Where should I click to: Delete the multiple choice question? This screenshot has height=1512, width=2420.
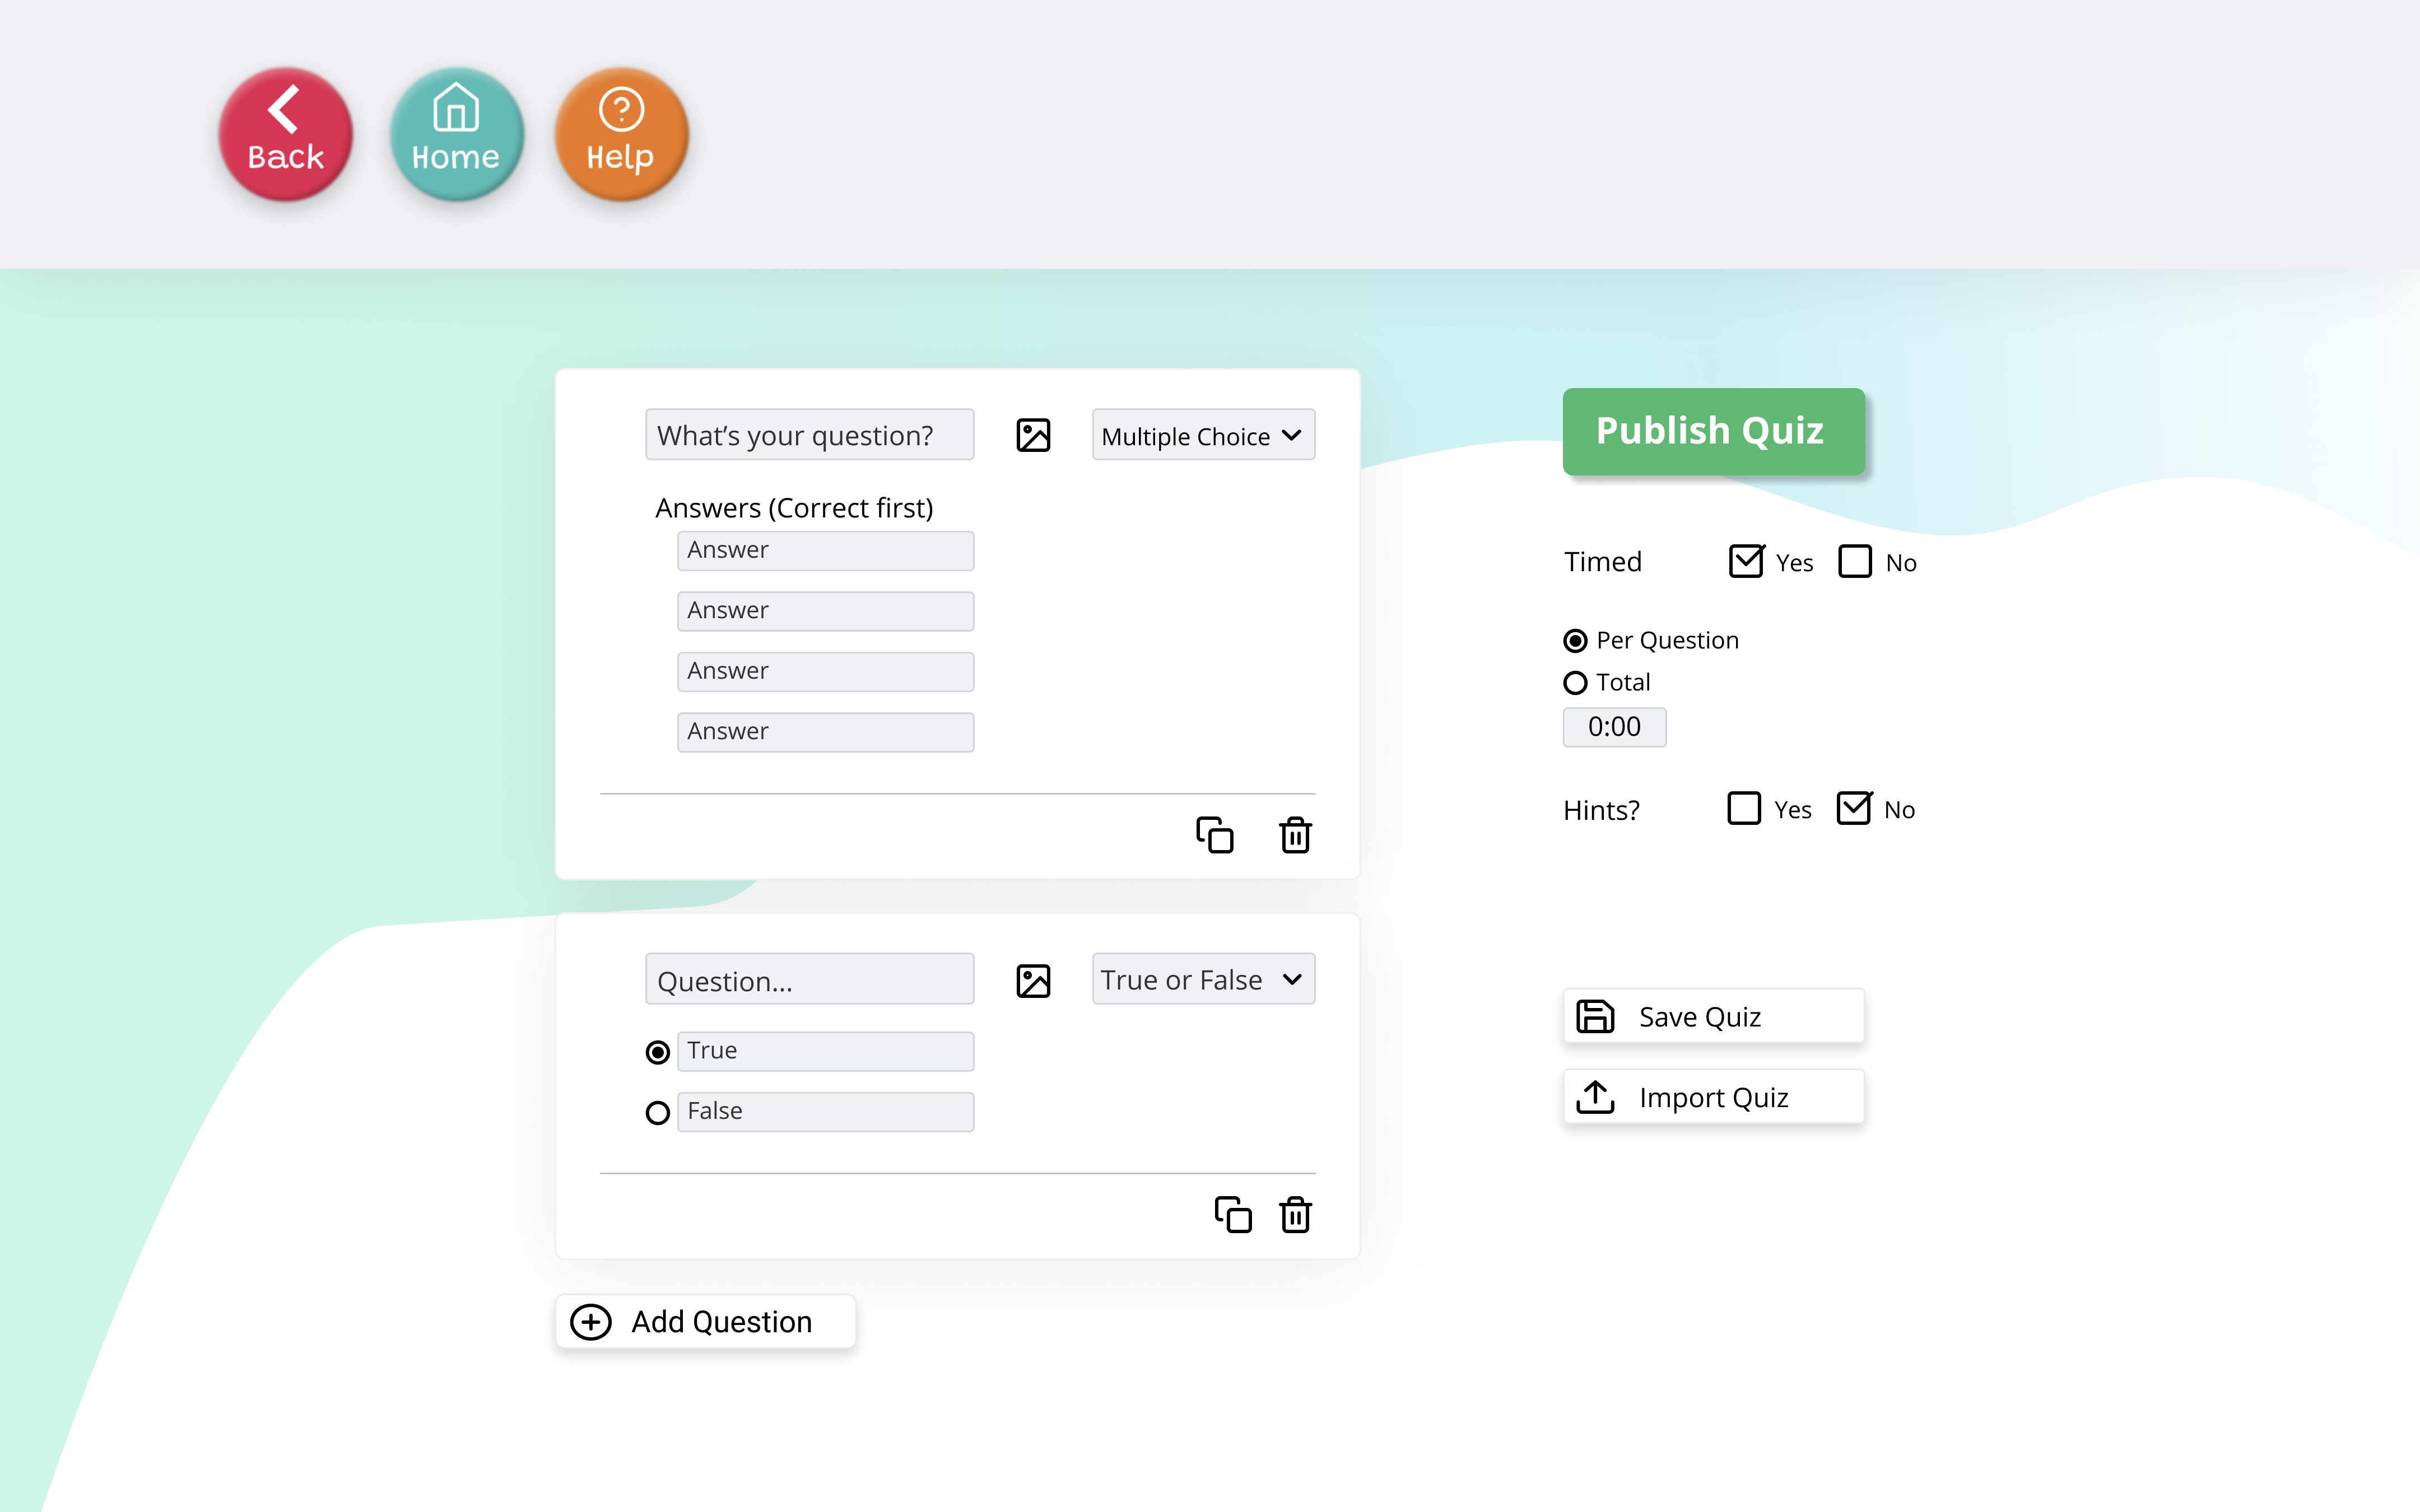tap(1295, 834)
